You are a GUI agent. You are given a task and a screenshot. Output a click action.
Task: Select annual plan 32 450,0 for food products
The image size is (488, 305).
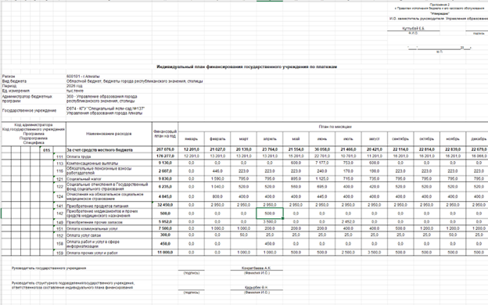(x=165, y=205)
